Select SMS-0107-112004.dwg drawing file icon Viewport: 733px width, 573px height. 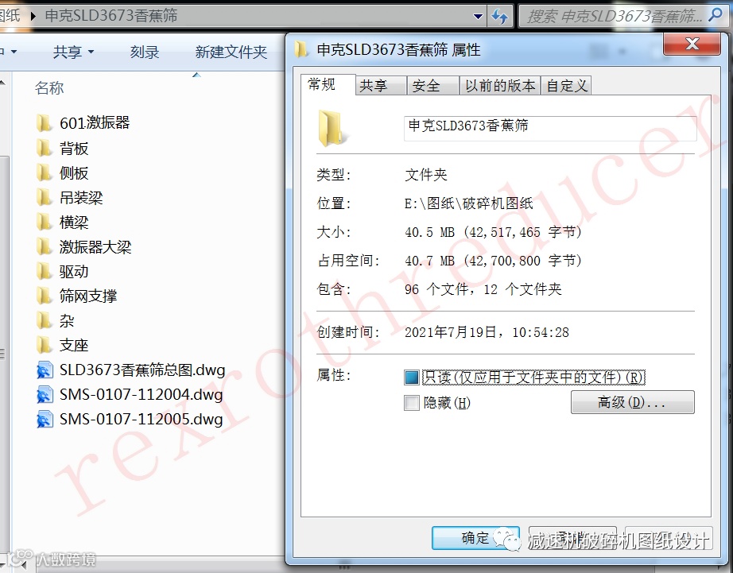point(45,394)
